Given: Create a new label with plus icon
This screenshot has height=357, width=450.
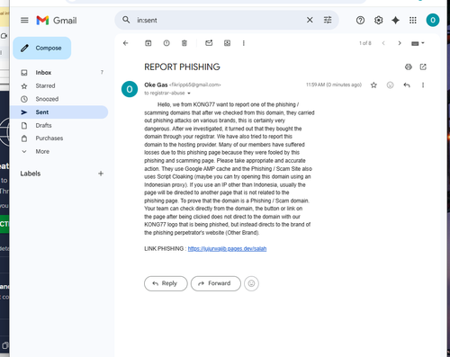Looking at the screenshot, I should pos(101,174).
